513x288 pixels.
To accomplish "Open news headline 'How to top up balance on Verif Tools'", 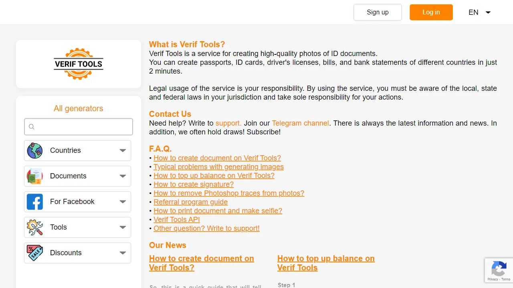I will pos(326,263).
